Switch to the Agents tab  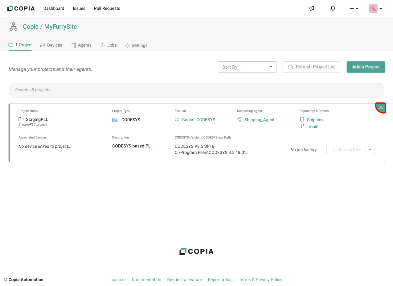[x=81, y=45]
